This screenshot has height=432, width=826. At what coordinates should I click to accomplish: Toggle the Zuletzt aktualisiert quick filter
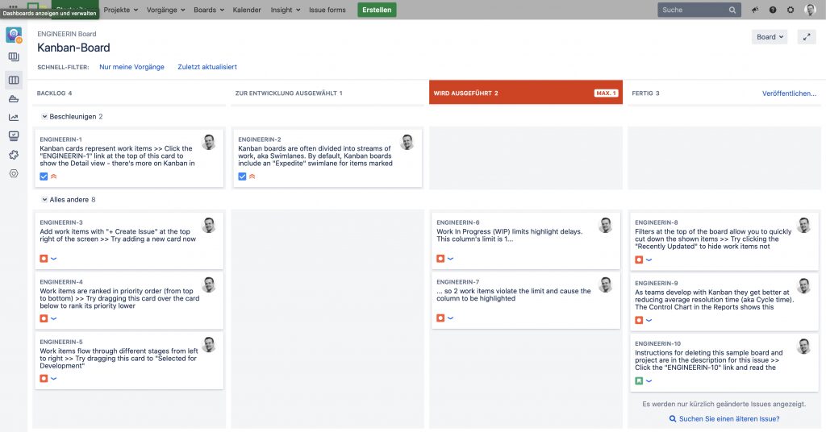[207, 67]
